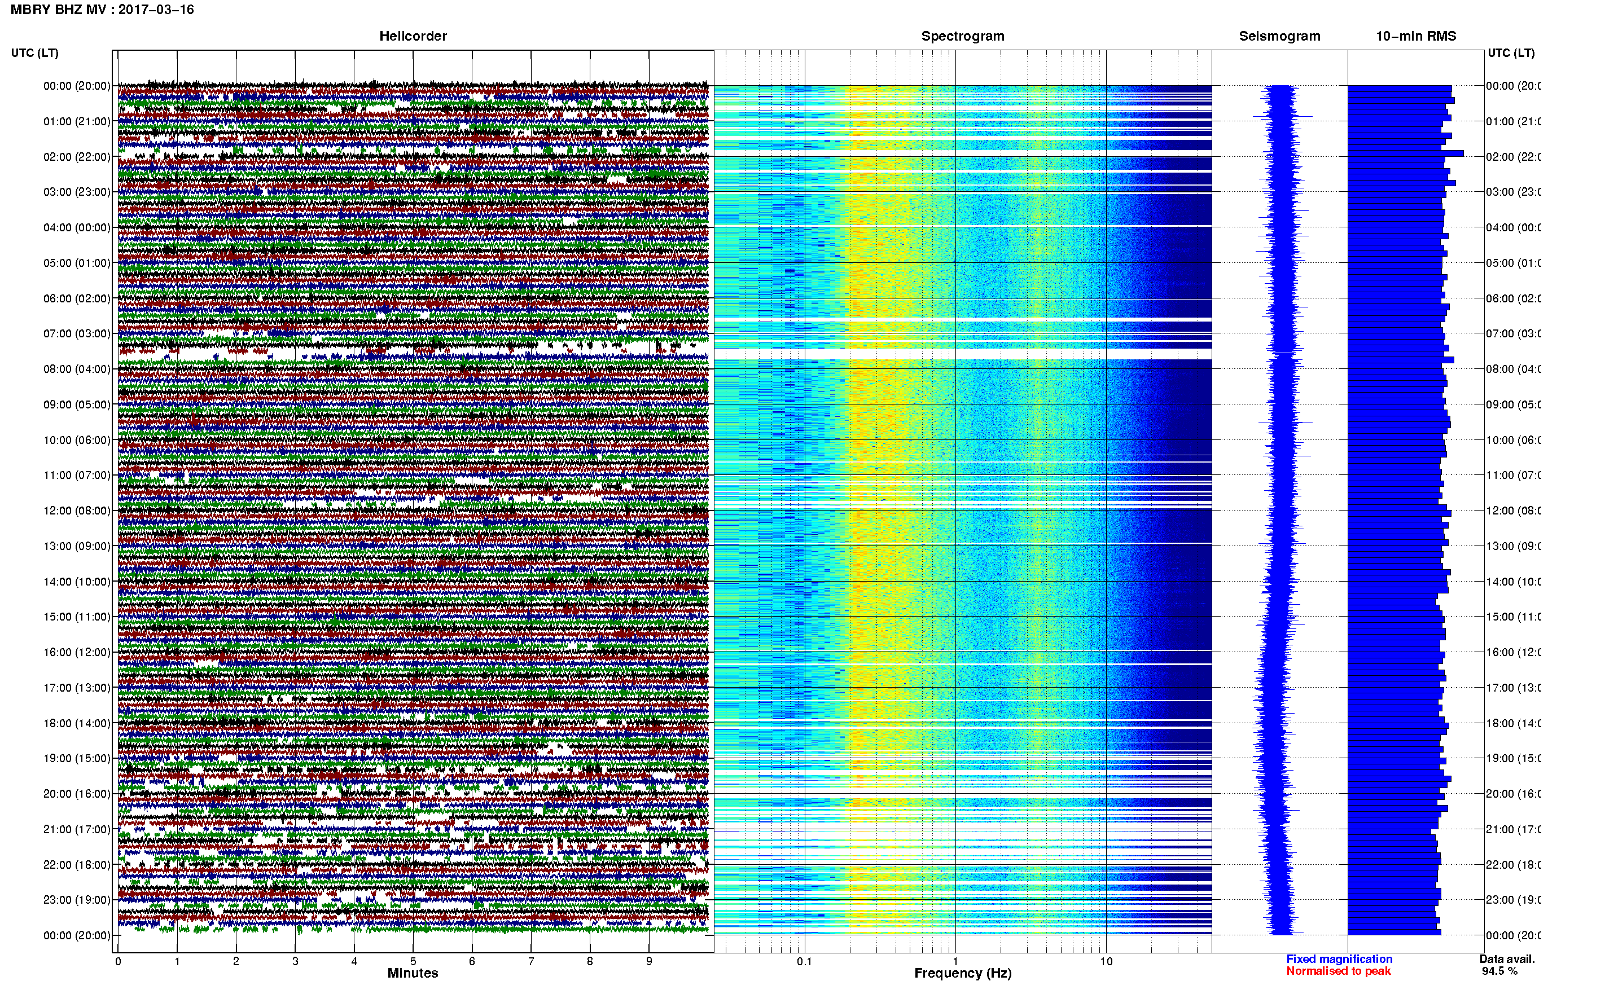This screenshot has width=1605, height=1003.
Task: Click Helicorder time label '17:00 (13:00)'
Action: [77, 688]
